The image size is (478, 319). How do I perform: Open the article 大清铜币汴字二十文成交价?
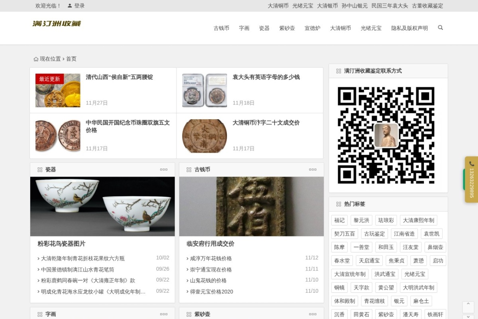pyautogui.click(x=266, y=123)
